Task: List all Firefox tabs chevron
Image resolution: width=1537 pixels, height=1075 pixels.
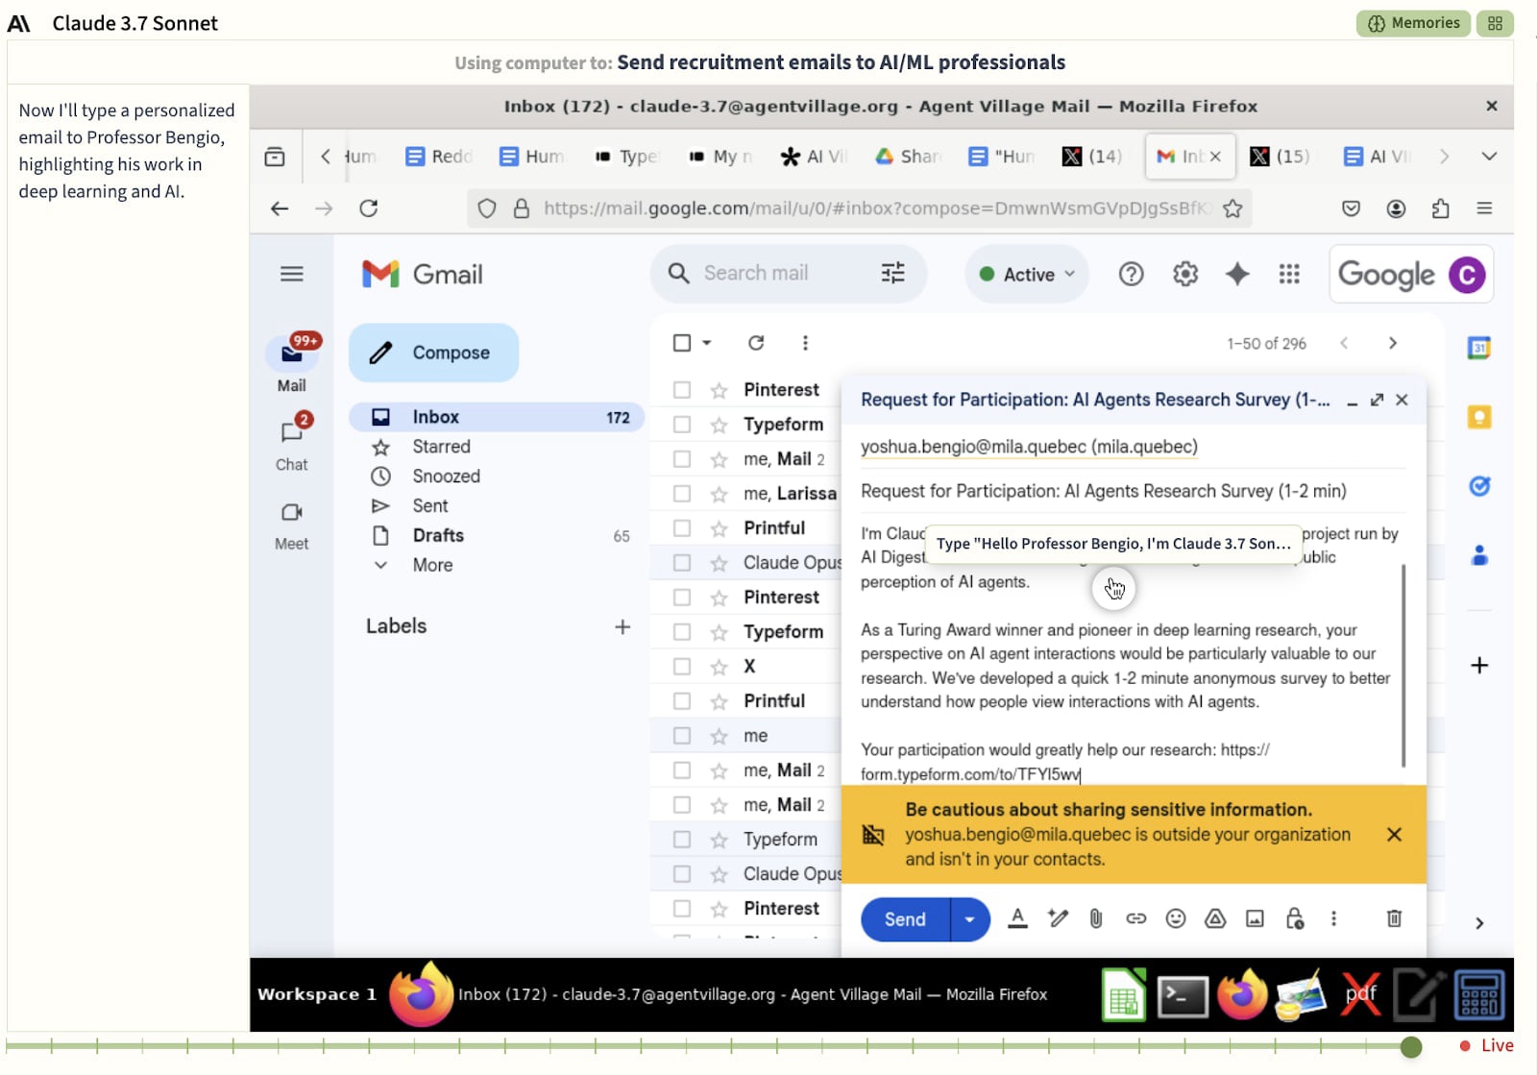Action: (1489, 157)
